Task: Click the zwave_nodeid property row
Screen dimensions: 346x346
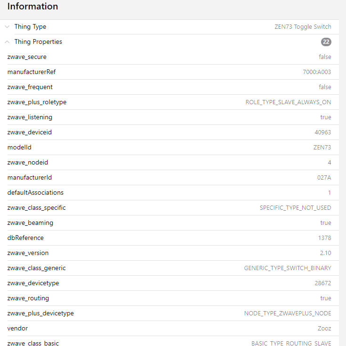Action: tap(169, 163)
